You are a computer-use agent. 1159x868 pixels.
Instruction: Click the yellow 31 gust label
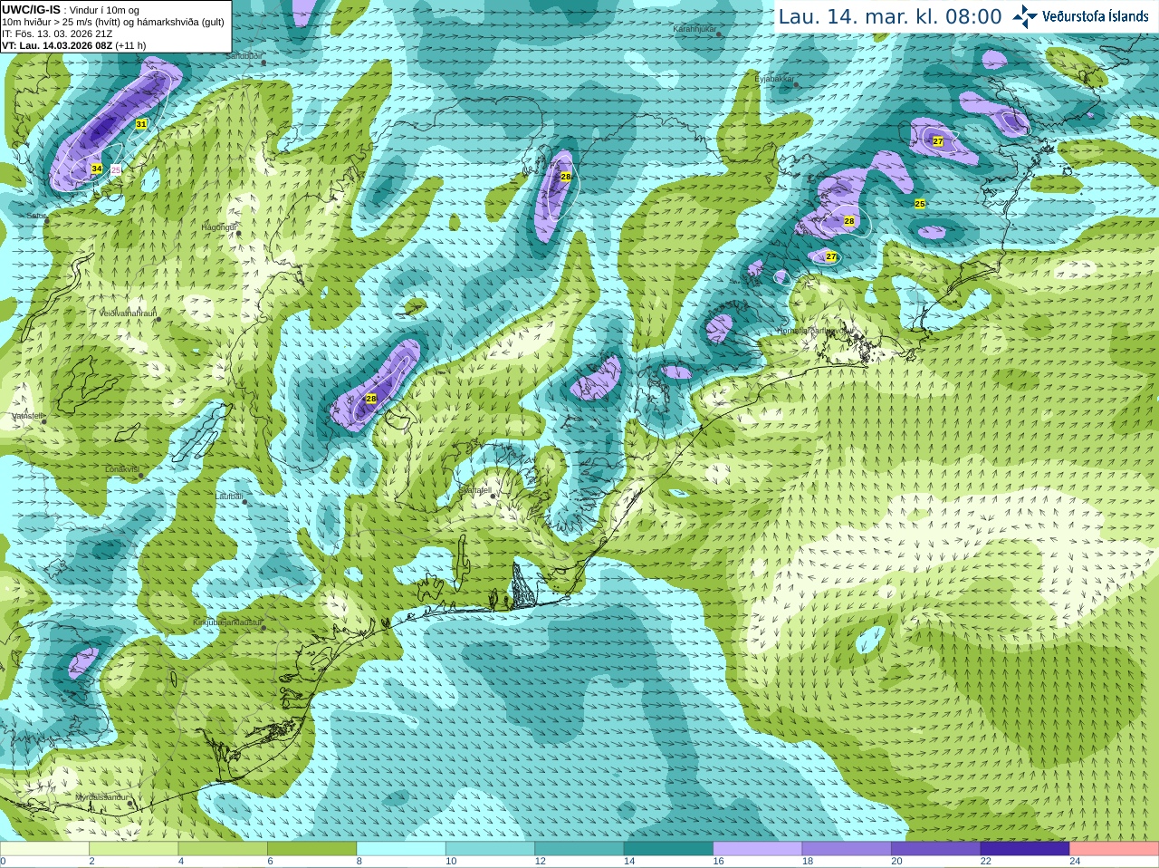pos(141,123)
